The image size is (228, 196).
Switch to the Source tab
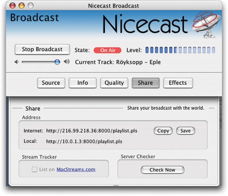51,83
